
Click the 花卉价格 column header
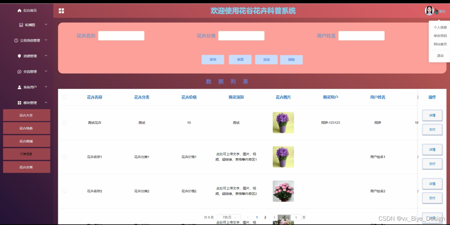click(189, 97)
